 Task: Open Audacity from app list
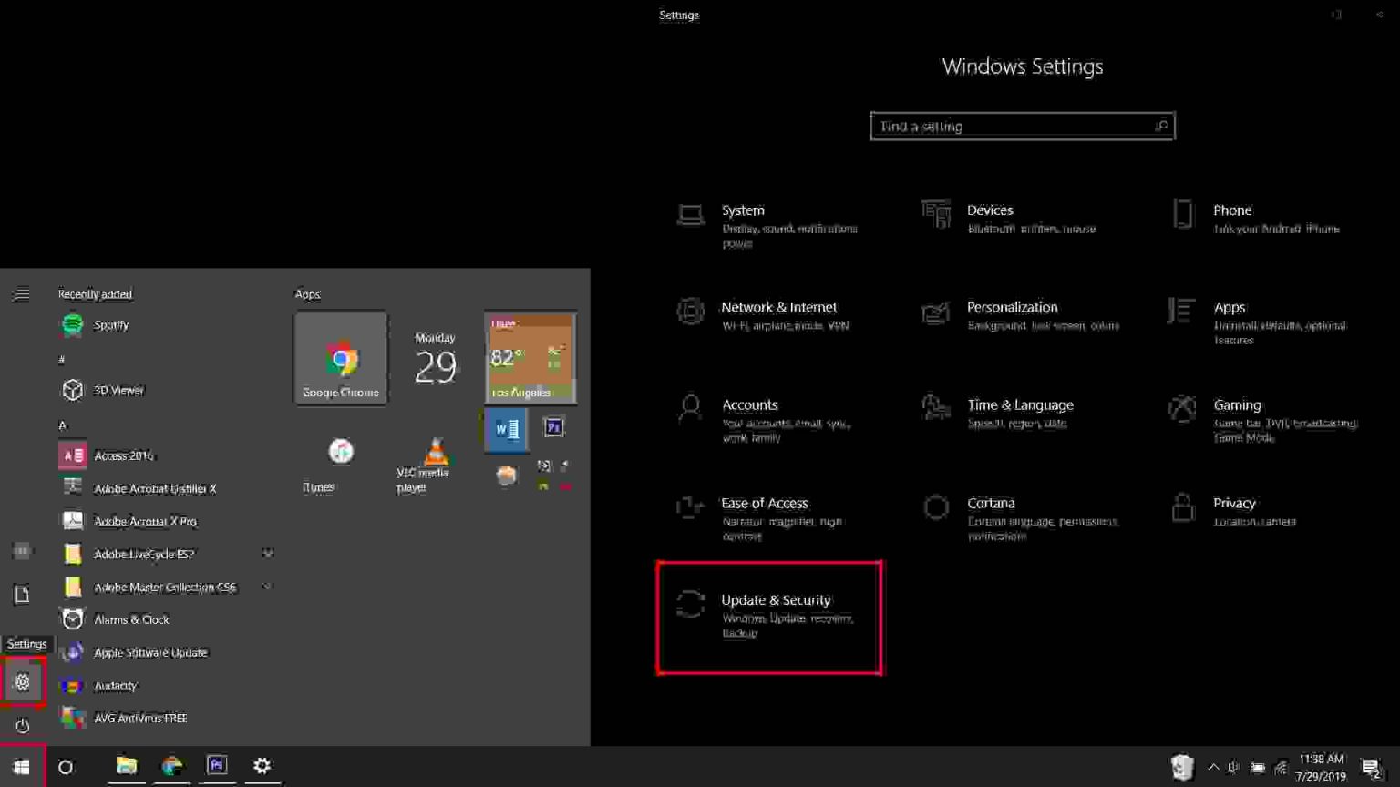[164, 685]
